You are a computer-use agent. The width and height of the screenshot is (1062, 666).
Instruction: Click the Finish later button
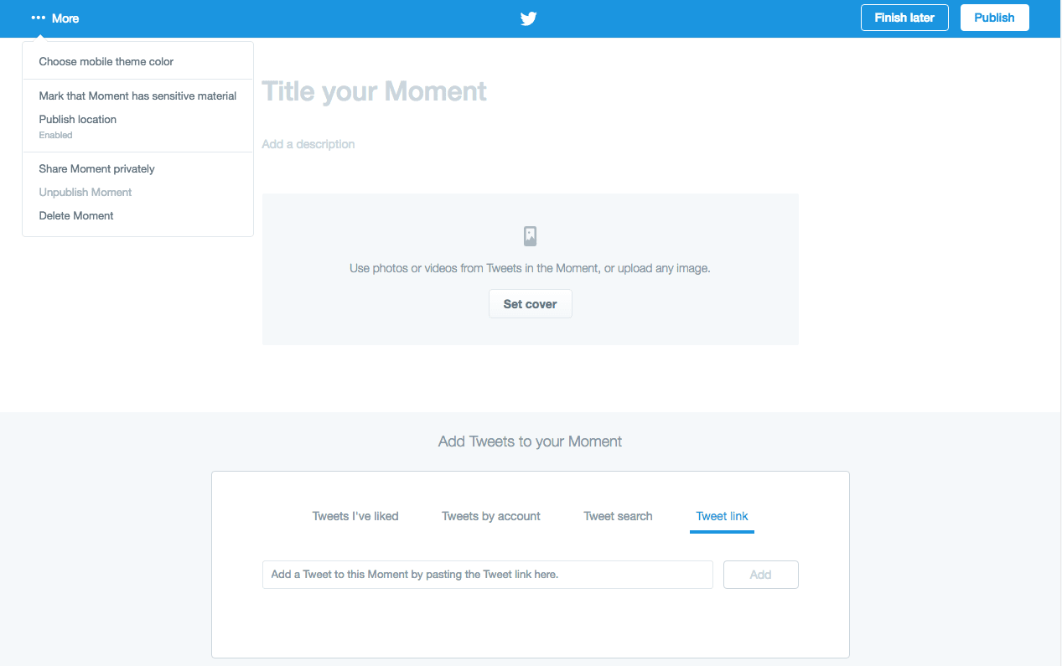(904, 18)
